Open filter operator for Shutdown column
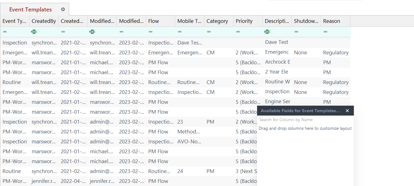The image size is (414, 186). pos(296,32)
